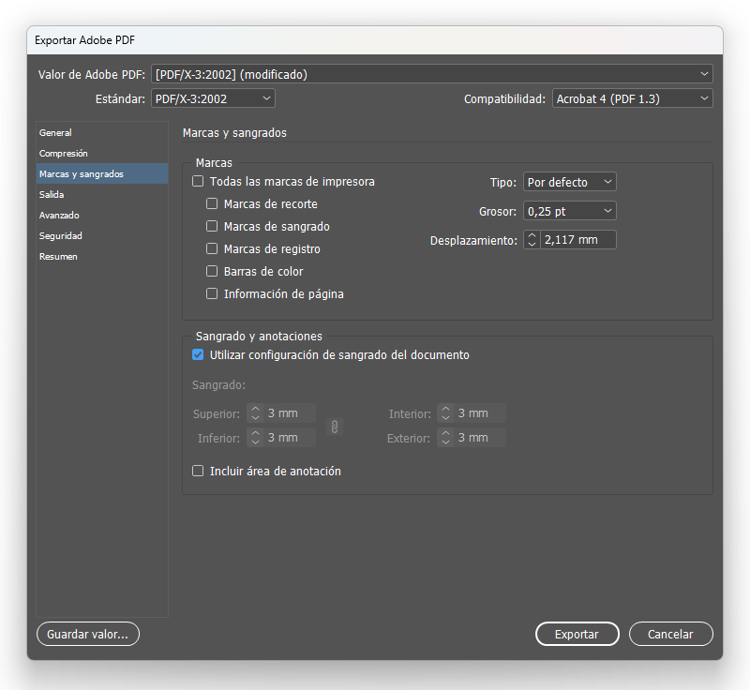Click the Sangrado y anotaciones group label
The image size is (750, 690).
(259, 337)
